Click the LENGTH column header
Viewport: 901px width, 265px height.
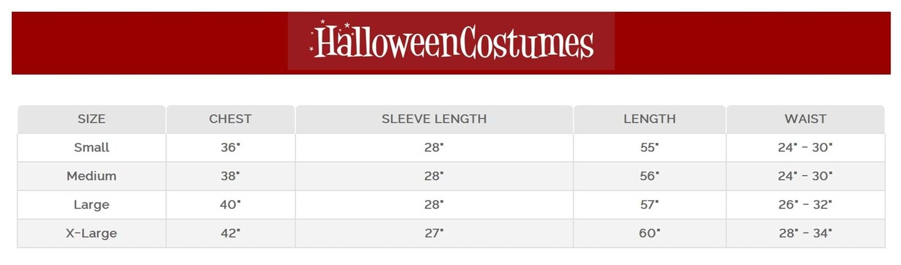(x=649, y=119)
